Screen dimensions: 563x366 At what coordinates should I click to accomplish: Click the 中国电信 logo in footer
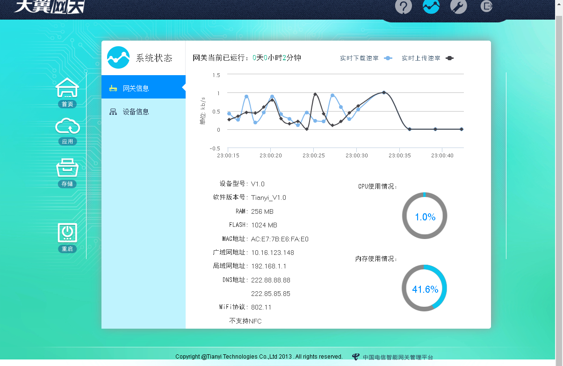356,357
